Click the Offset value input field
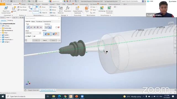The height and width of the screenshot is (99, 177). click(33, 33)
